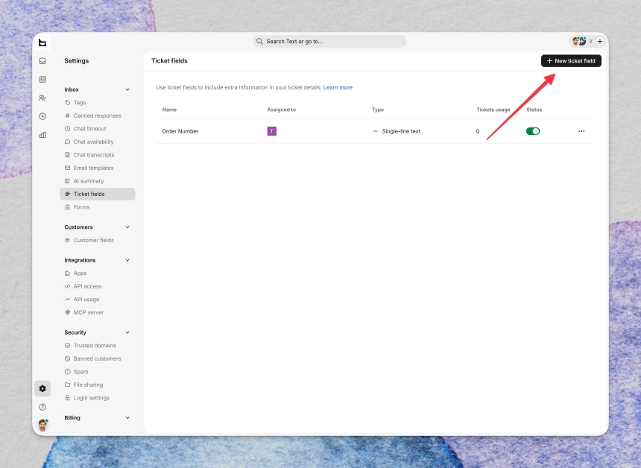Open the help question mark icon

[x=42, y=407]
